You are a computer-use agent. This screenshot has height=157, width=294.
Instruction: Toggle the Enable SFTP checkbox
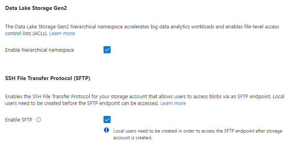(107, 120)
